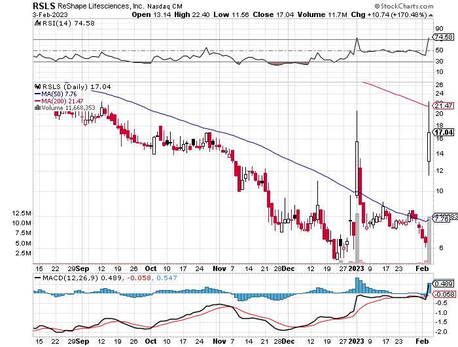Screen dimensions: 458x347
Task: Click the red MA(200) 21.47 legend
Action: (x=60, y=101)
